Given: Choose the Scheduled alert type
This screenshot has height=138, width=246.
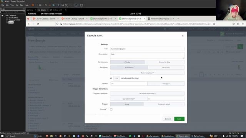Looking at the screenshot, I should point(129,67).
